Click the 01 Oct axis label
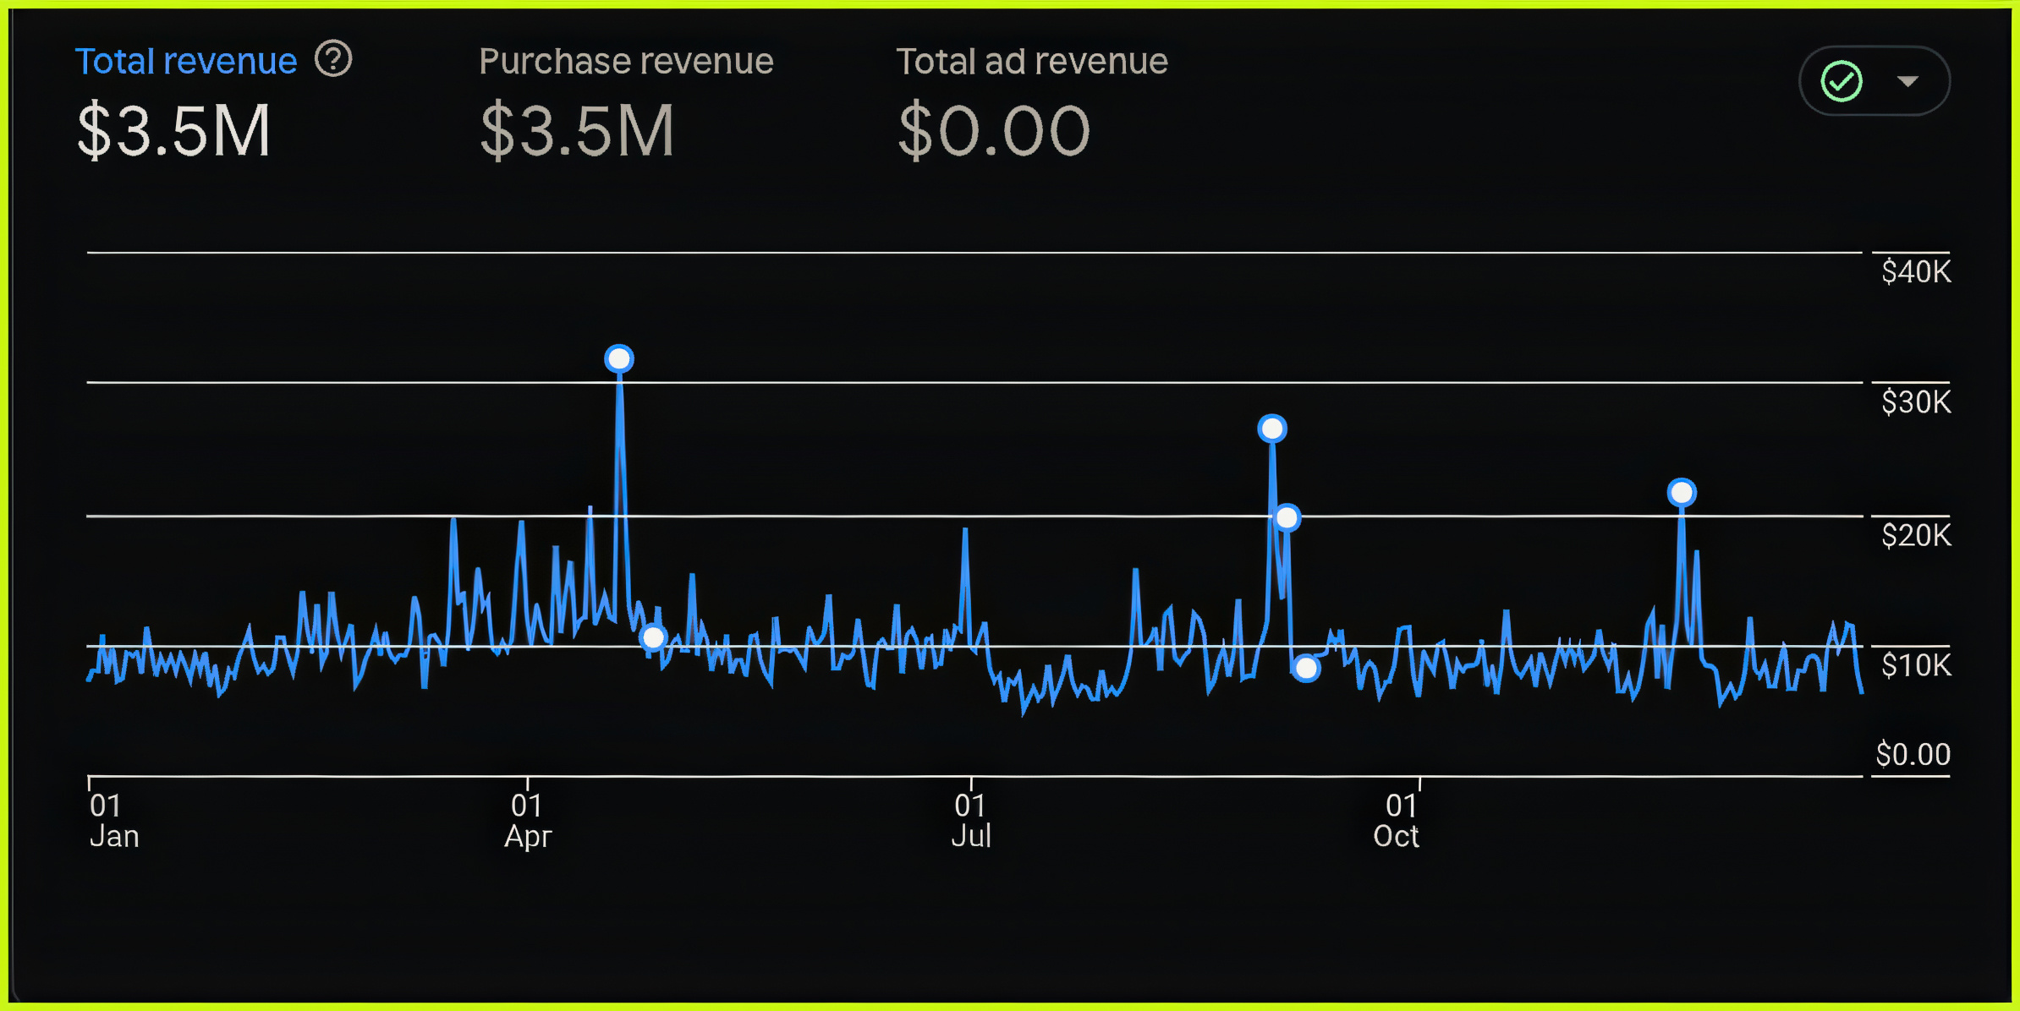This screenshot has height=1011, width=2020. 1397,821
